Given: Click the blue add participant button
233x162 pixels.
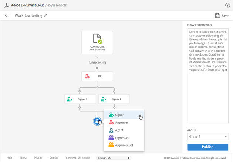Looking at the screenshot, I should [97, 121].
